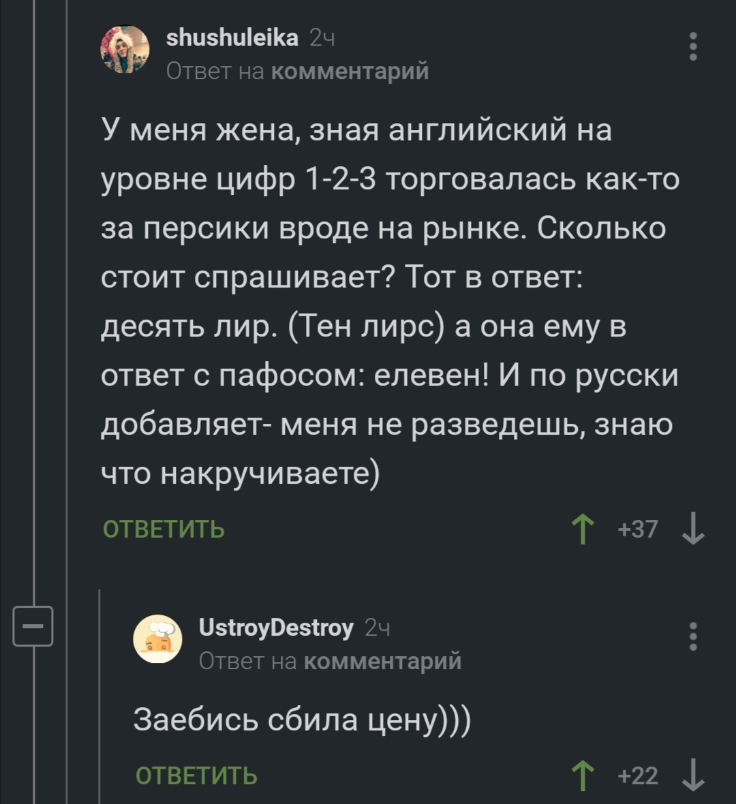Image resolution: width=736 pixels, height=804 pixels.
Task: Click ОТВЕТИТЬ under shushuleika's comment
Action: coord(164,529)
